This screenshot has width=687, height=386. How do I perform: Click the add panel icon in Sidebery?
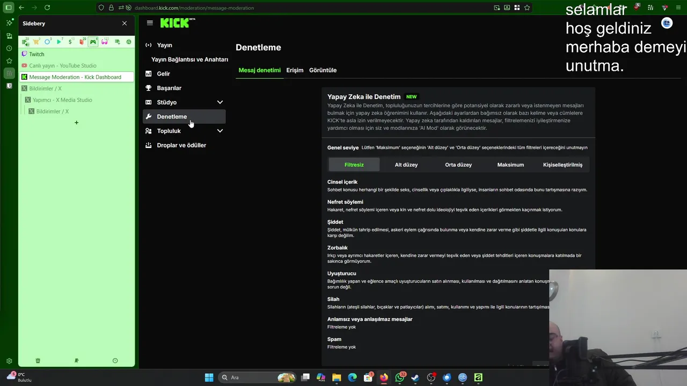click(117, 42)
